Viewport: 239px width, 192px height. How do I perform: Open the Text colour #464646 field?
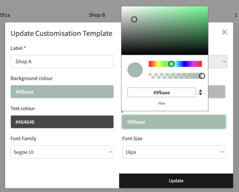[x=62, y=122]
